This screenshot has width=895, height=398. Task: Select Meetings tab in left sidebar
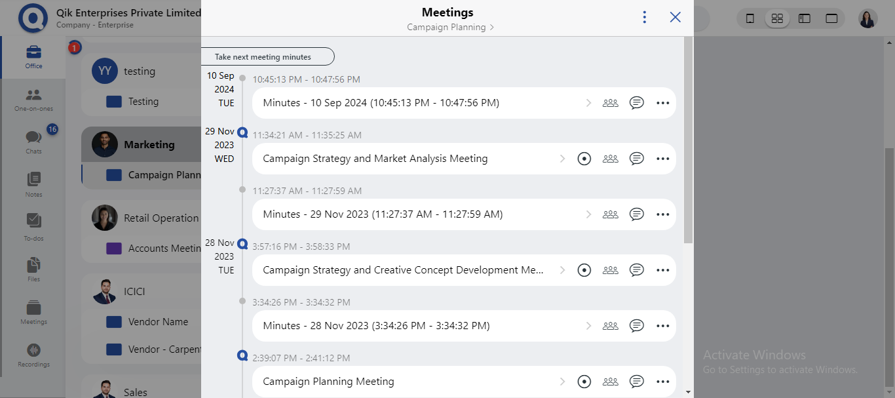[x=33, y=312]
